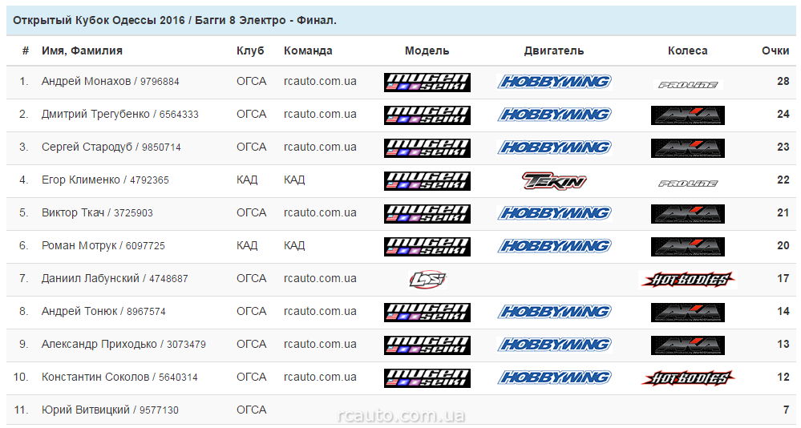This screenshot has height=428, width=801.
Task: Click Hobbywing logo in Роман Мотрук's row
Action: 554,246
